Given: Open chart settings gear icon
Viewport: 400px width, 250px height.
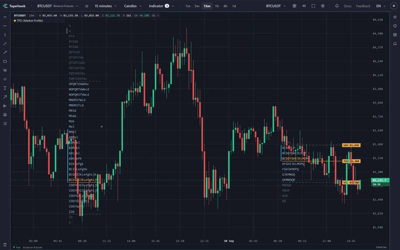Looking at the screenshot, I should click(x=323, y=6).
